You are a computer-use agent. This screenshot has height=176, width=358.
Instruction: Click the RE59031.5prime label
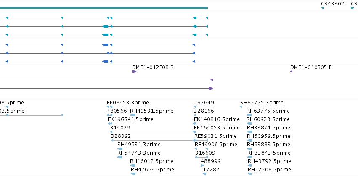(x=215, y=136)
